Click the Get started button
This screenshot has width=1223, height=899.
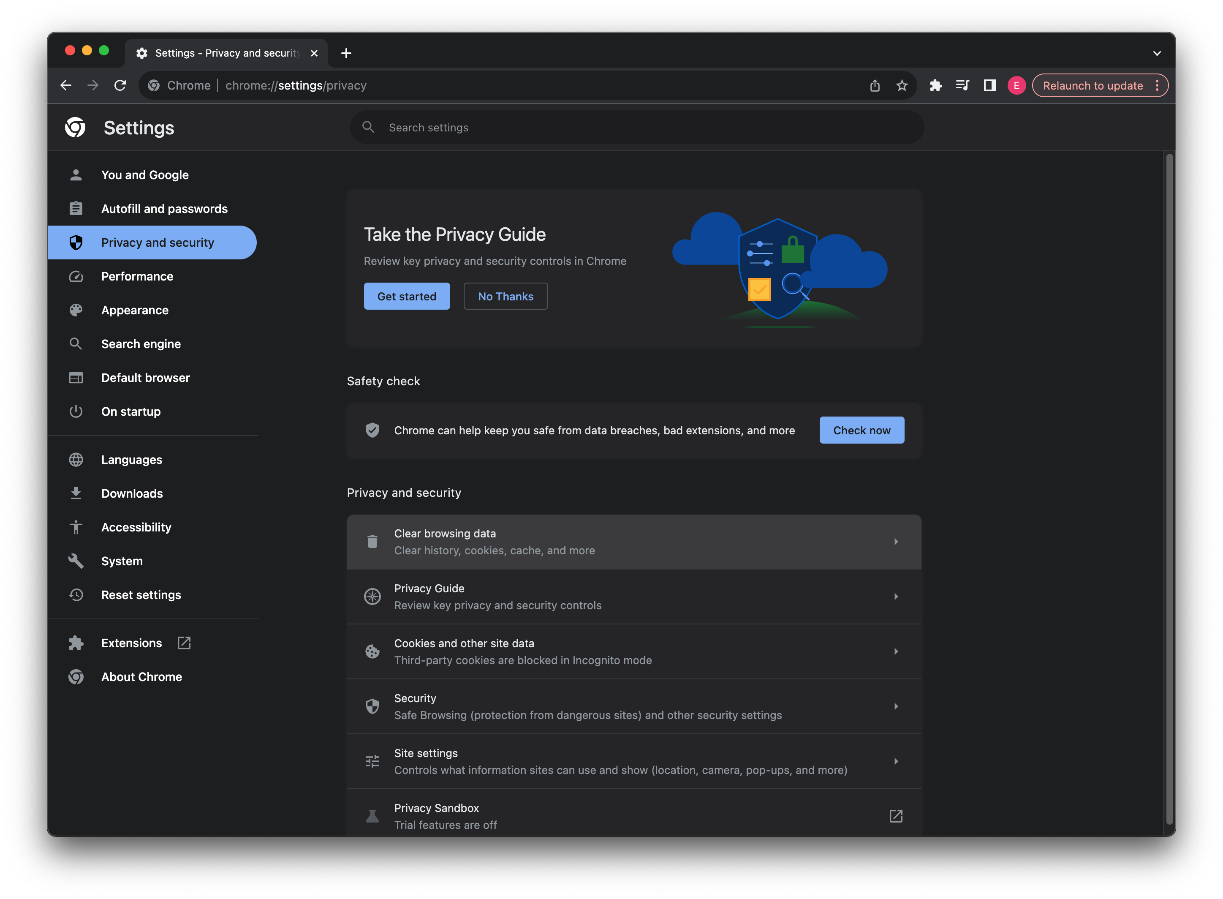(406, 296)
